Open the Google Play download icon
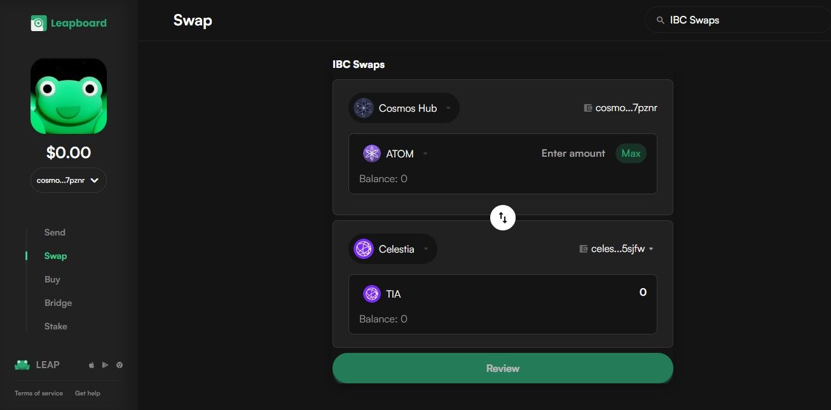Screen dimensions: 831x410 click(105, 365)
